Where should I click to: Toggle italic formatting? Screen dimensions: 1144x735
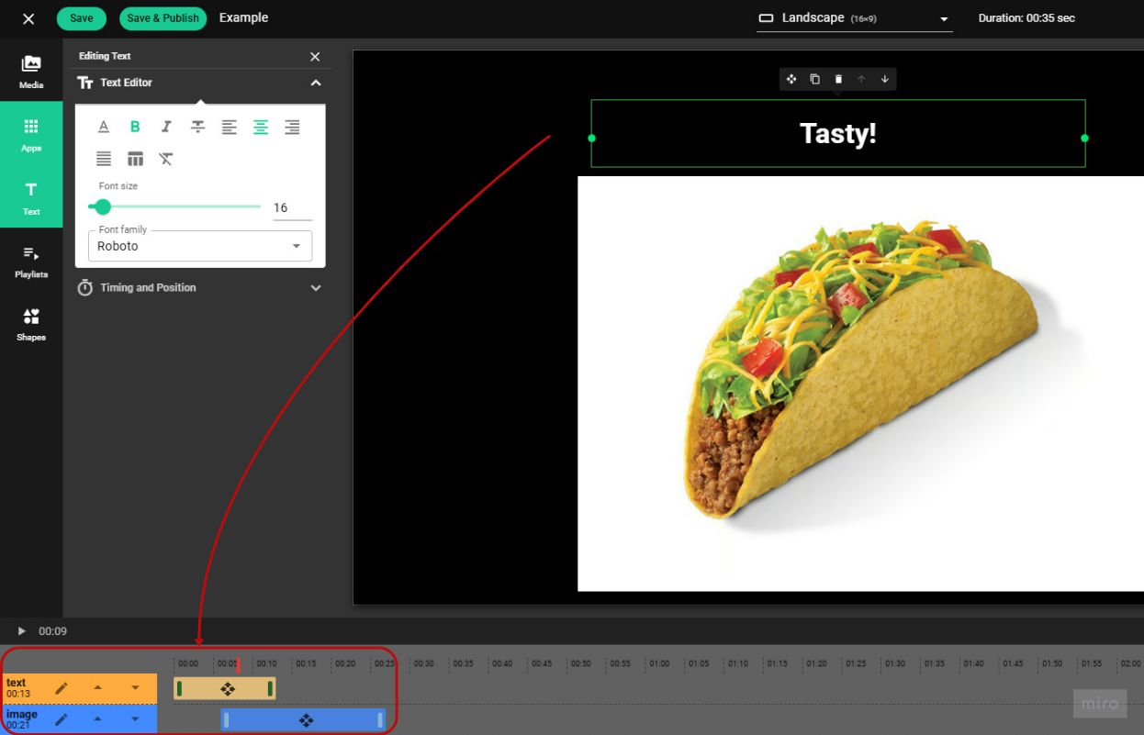(x=166, y=128)
